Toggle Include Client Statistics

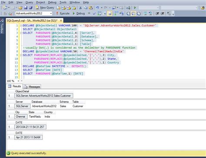click(121, 13)
